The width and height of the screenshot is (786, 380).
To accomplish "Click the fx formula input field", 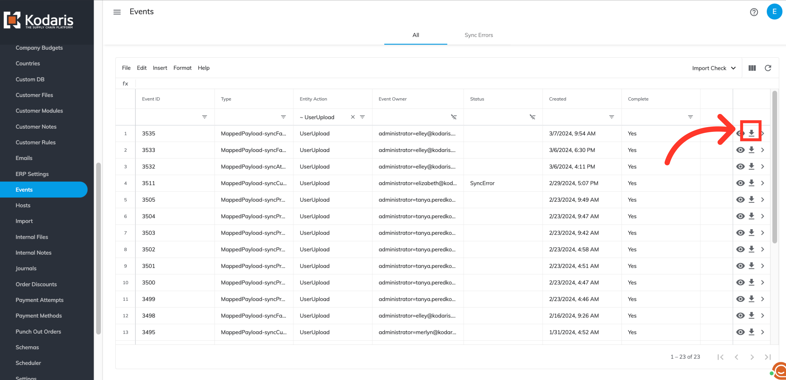I will click(x=427, y=84).
